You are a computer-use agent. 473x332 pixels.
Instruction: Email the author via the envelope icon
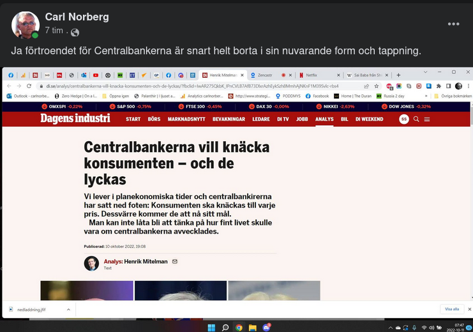tap(175, 261)
